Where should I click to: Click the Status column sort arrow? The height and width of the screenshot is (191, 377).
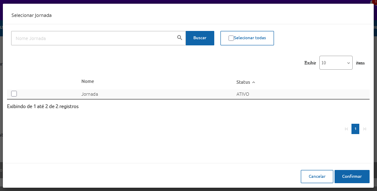pos(253,83)
